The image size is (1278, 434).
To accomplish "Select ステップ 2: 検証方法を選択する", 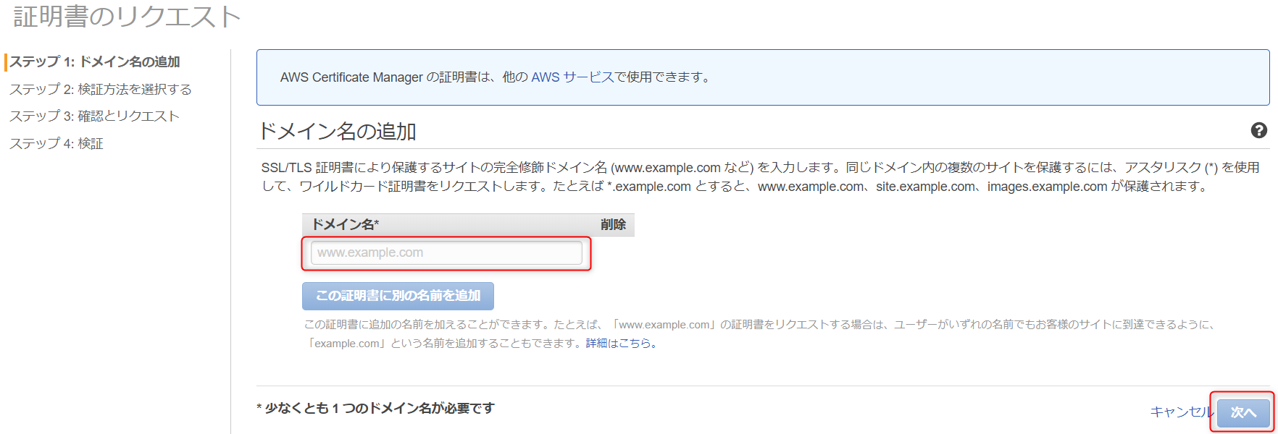I will point(101,89).
